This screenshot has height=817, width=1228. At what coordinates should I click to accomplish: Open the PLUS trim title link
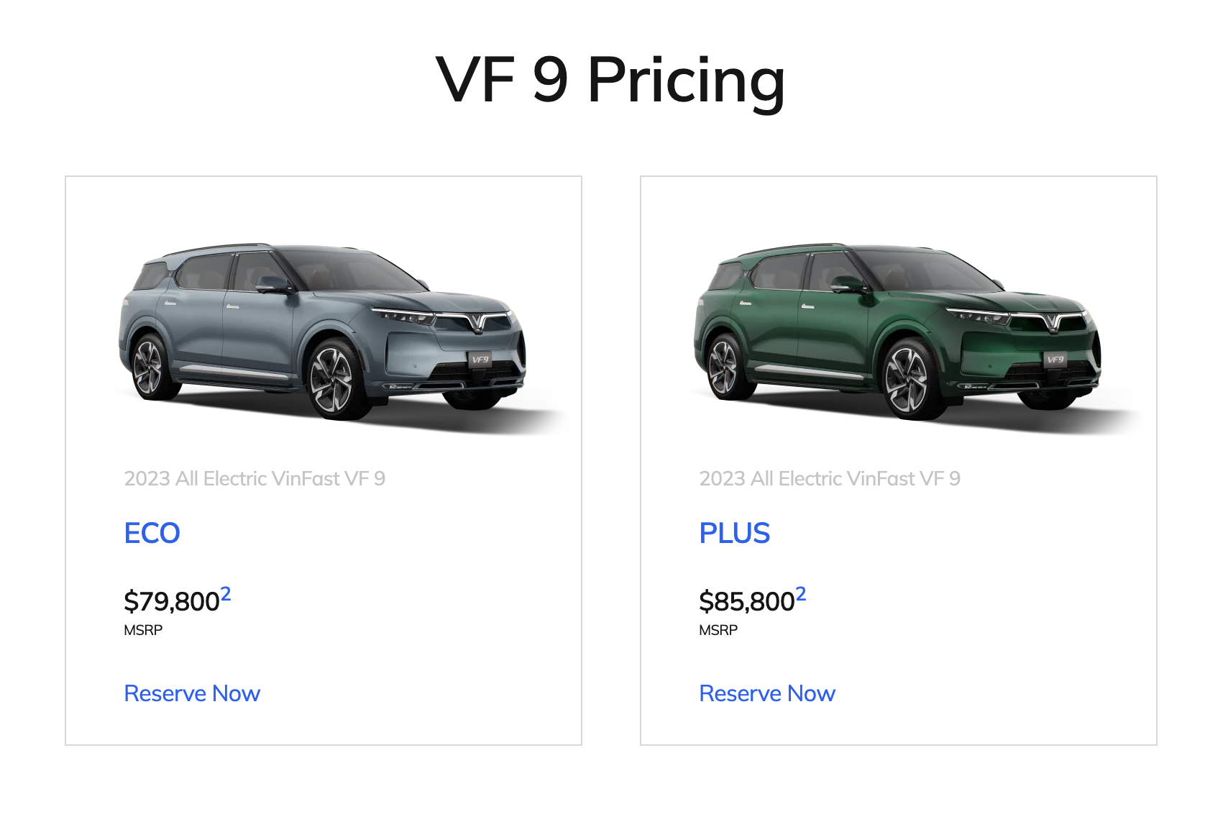pyautogui.click(x=734, y=533)
